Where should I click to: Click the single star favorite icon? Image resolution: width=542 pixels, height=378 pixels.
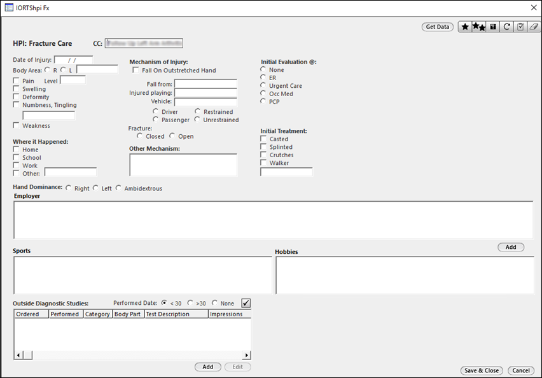pyautogui.click(x=465, y=27)
